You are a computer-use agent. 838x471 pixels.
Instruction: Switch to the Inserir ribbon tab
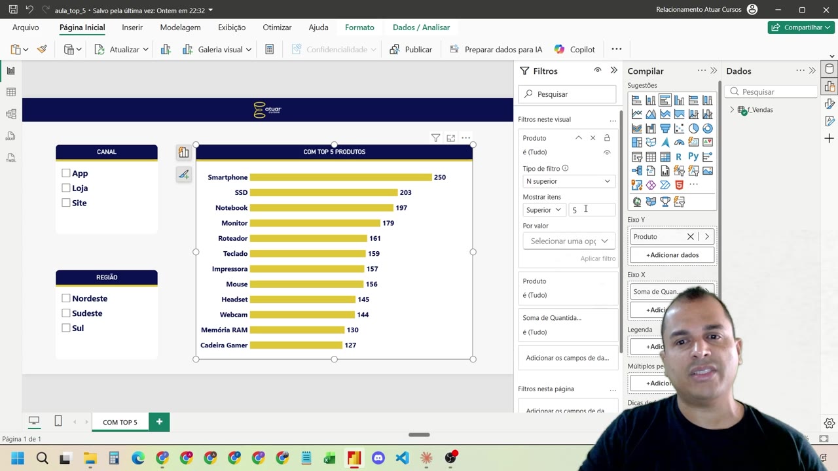(x=132, y=27)
